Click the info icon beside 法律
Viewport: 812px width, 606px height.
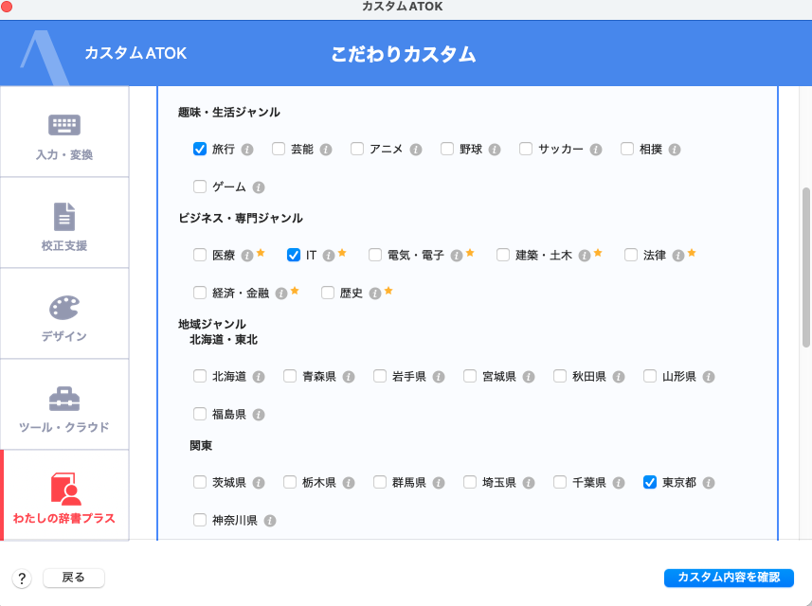[x=677, y=256]
